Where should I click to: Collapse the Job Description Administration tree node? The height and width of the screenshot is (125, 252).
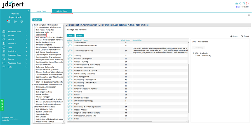coord(32,25)
